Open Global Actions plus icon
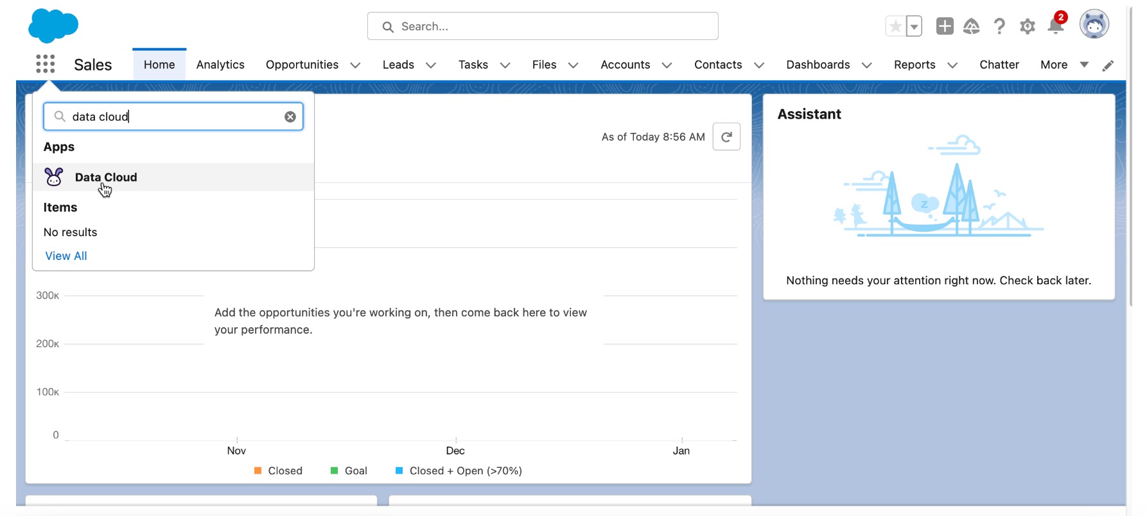Viewport: 1147px width, 516px height. [x=945, y=26]
